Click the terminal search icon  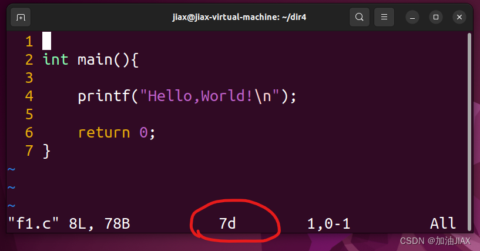click(360, 17)
